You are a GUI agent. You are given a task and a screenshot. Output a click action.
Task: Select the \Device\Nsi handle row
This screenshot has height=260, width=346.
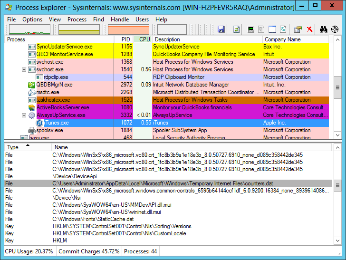168,198
